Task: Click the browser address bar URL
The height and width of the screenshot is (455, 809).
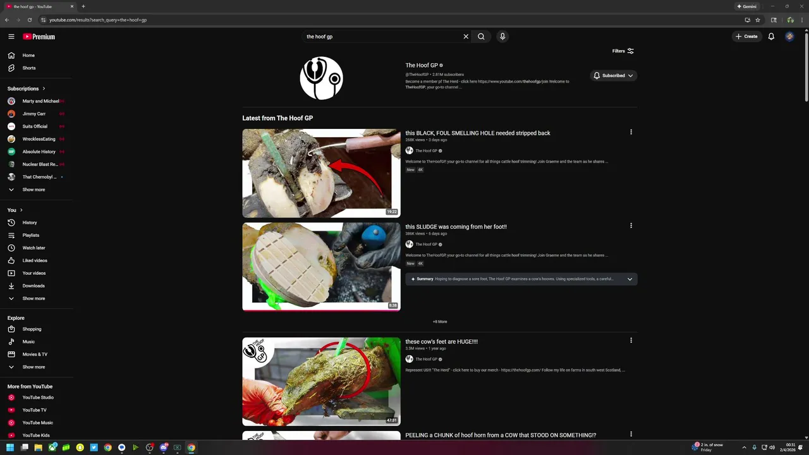Action: pos(98,20)
